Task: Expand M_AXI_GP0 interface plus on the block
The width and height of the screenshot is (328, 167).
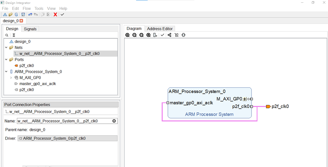Action: [x=245, y=99]
